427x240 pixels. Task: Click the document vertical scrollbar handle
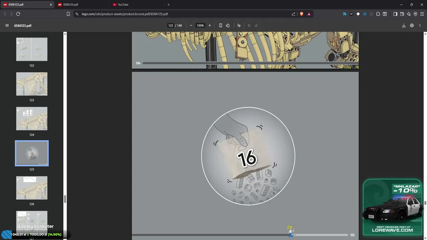point(425,203)
